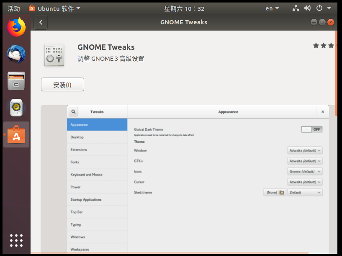
Task: Open Window theme Adwaita dropdown
Action: 305,150
